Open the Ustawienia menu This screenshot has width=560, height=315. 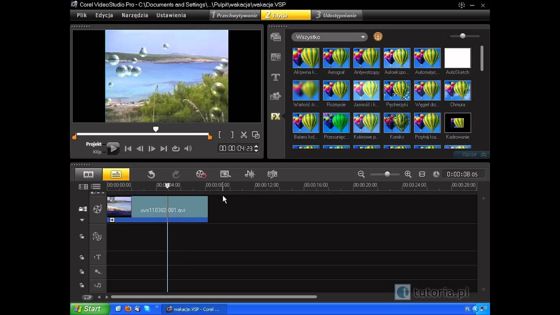tap(171, 15)
